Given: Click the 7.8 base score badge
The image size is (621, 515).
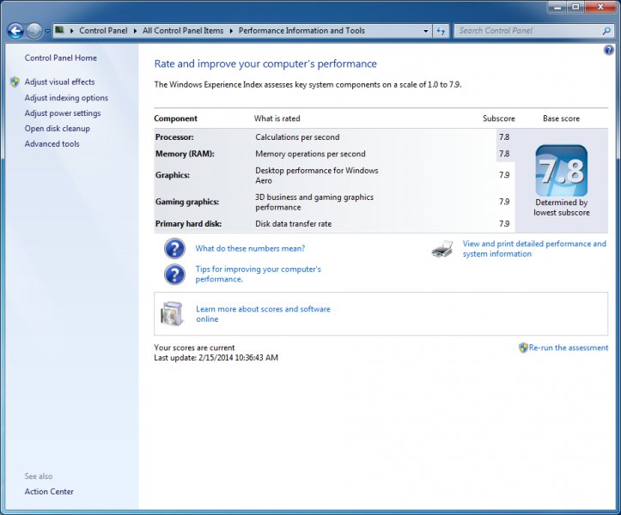Looking at the screenshot, I should click(x=561, y=171).
